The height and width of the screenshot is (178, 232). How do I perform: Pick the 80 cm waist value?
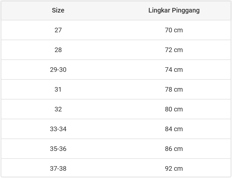[174, 109]
